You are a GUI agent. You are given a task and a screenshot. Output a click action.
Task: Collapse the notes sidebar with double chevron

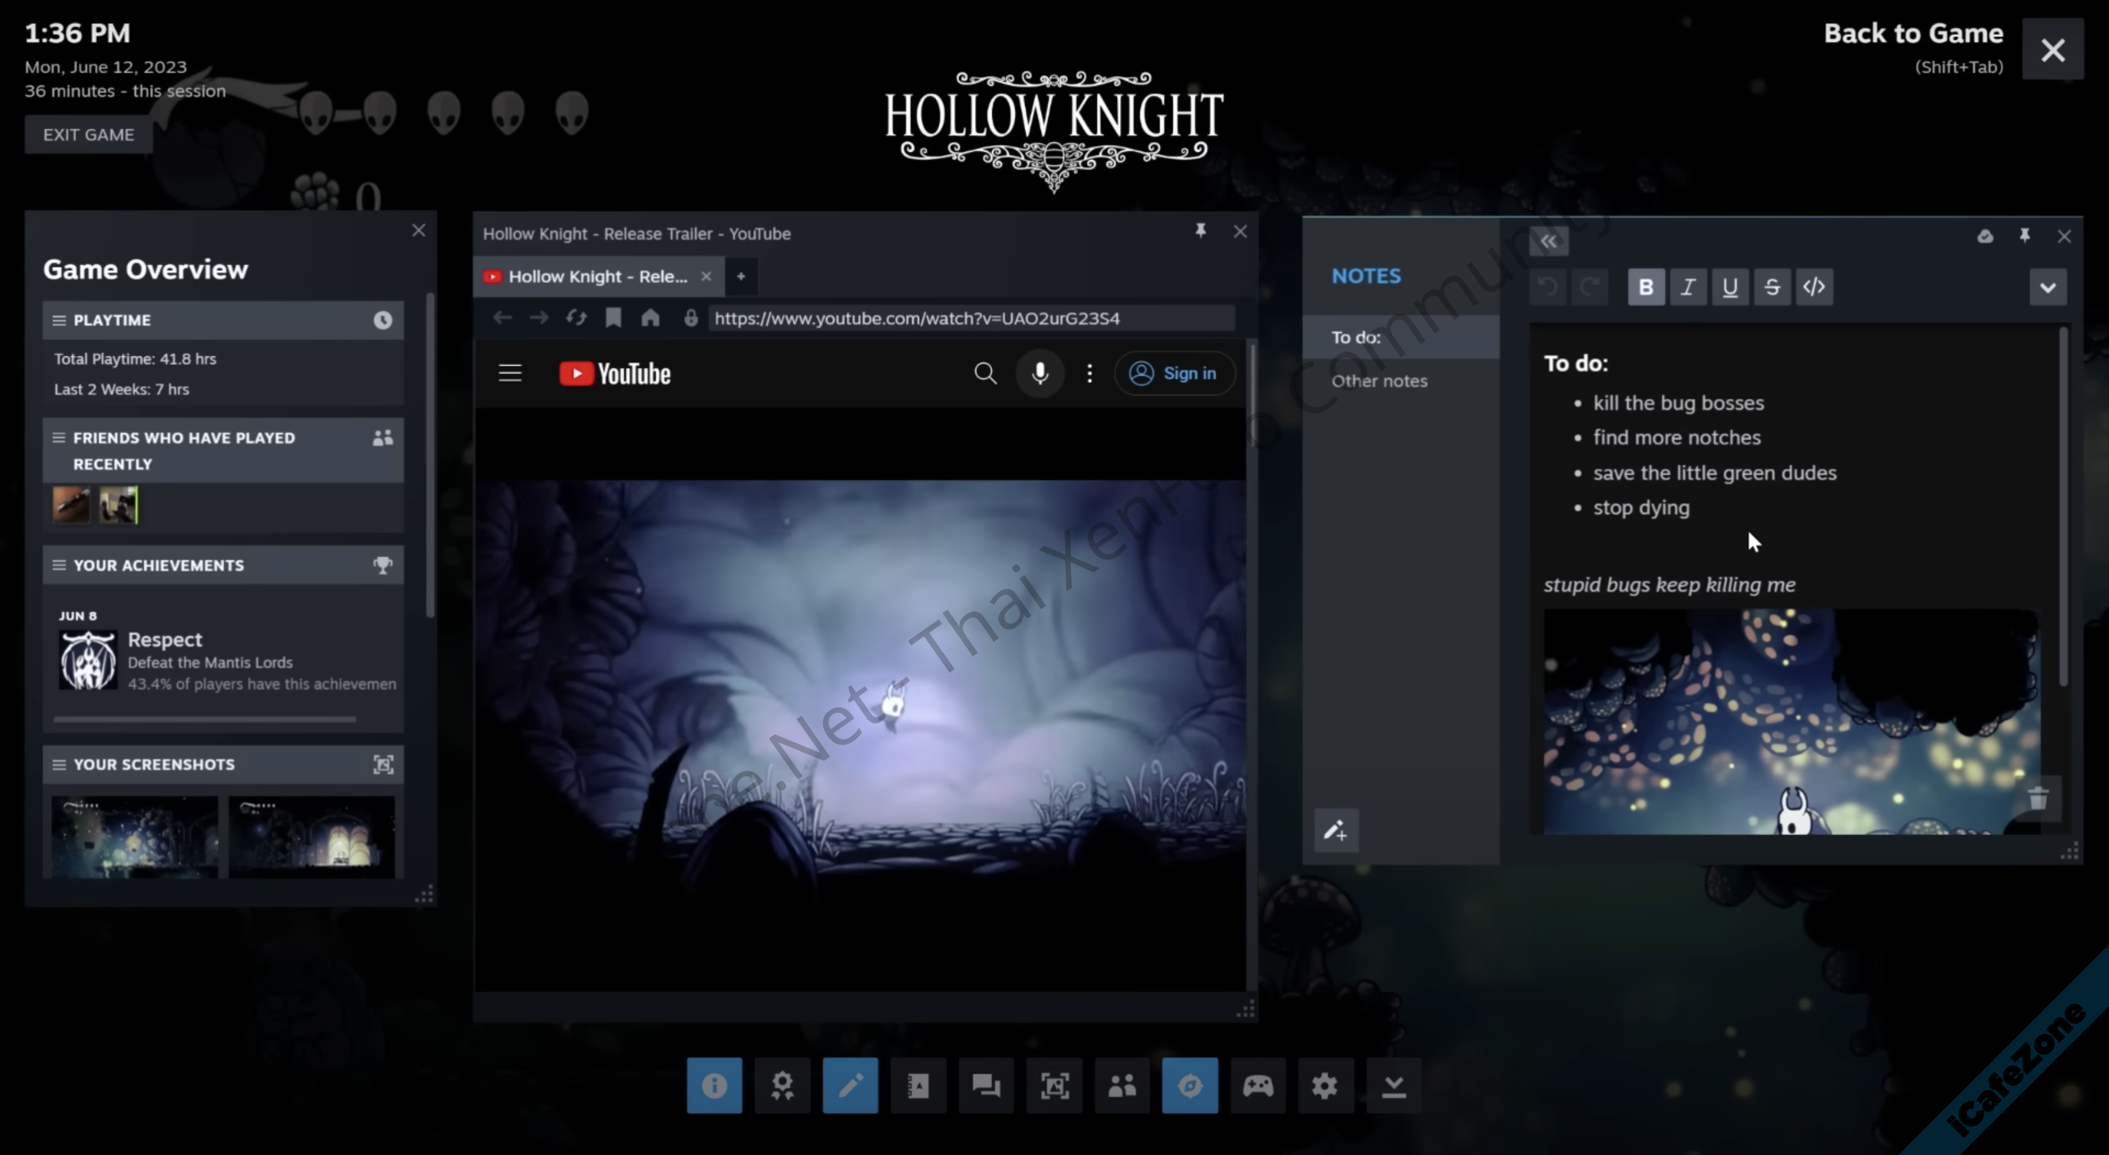(x=1548, y=241)
